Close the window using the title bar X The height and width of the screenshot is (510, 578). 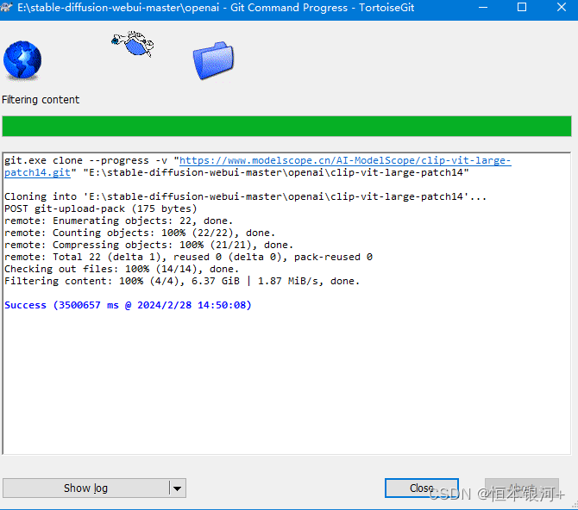coord(560,7)
